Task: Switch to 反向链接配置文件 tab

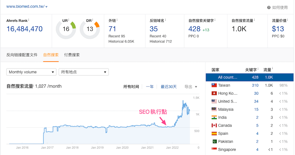Action: click(x=22, y=55)
